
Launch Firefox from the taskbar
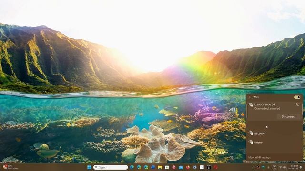188,167
